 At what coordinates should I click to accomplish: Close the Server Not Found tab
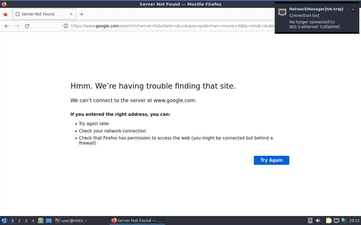71,14
